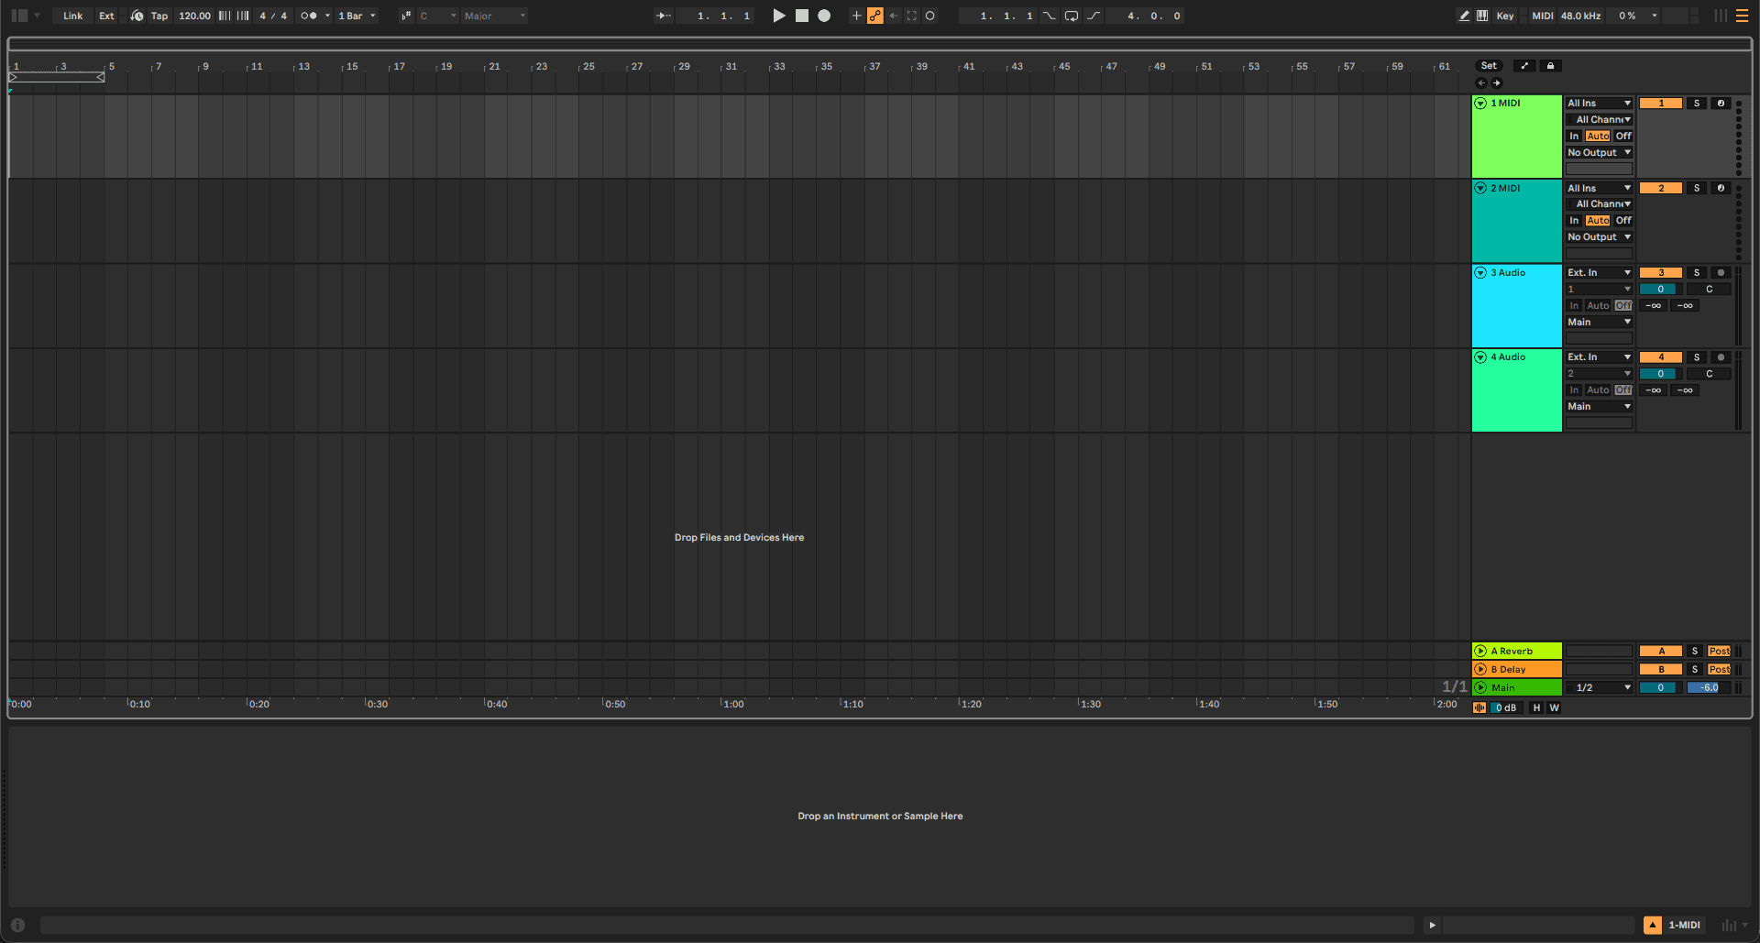1760x943 pixels.
Task: Click the small play arrow in bottom bar
Action: pos(1433,925)
